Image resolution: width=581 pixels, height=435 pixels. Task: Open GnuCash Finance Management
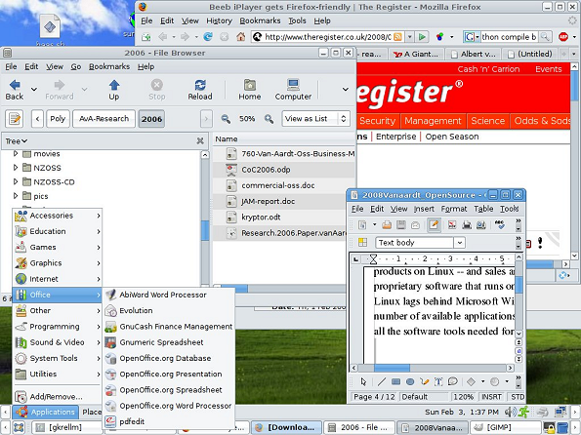[x=169, y=327]
